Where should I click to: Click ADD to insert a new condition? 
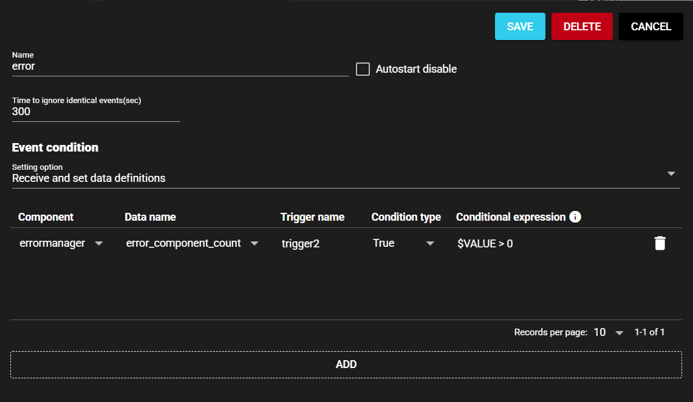(x=346, y=364)
